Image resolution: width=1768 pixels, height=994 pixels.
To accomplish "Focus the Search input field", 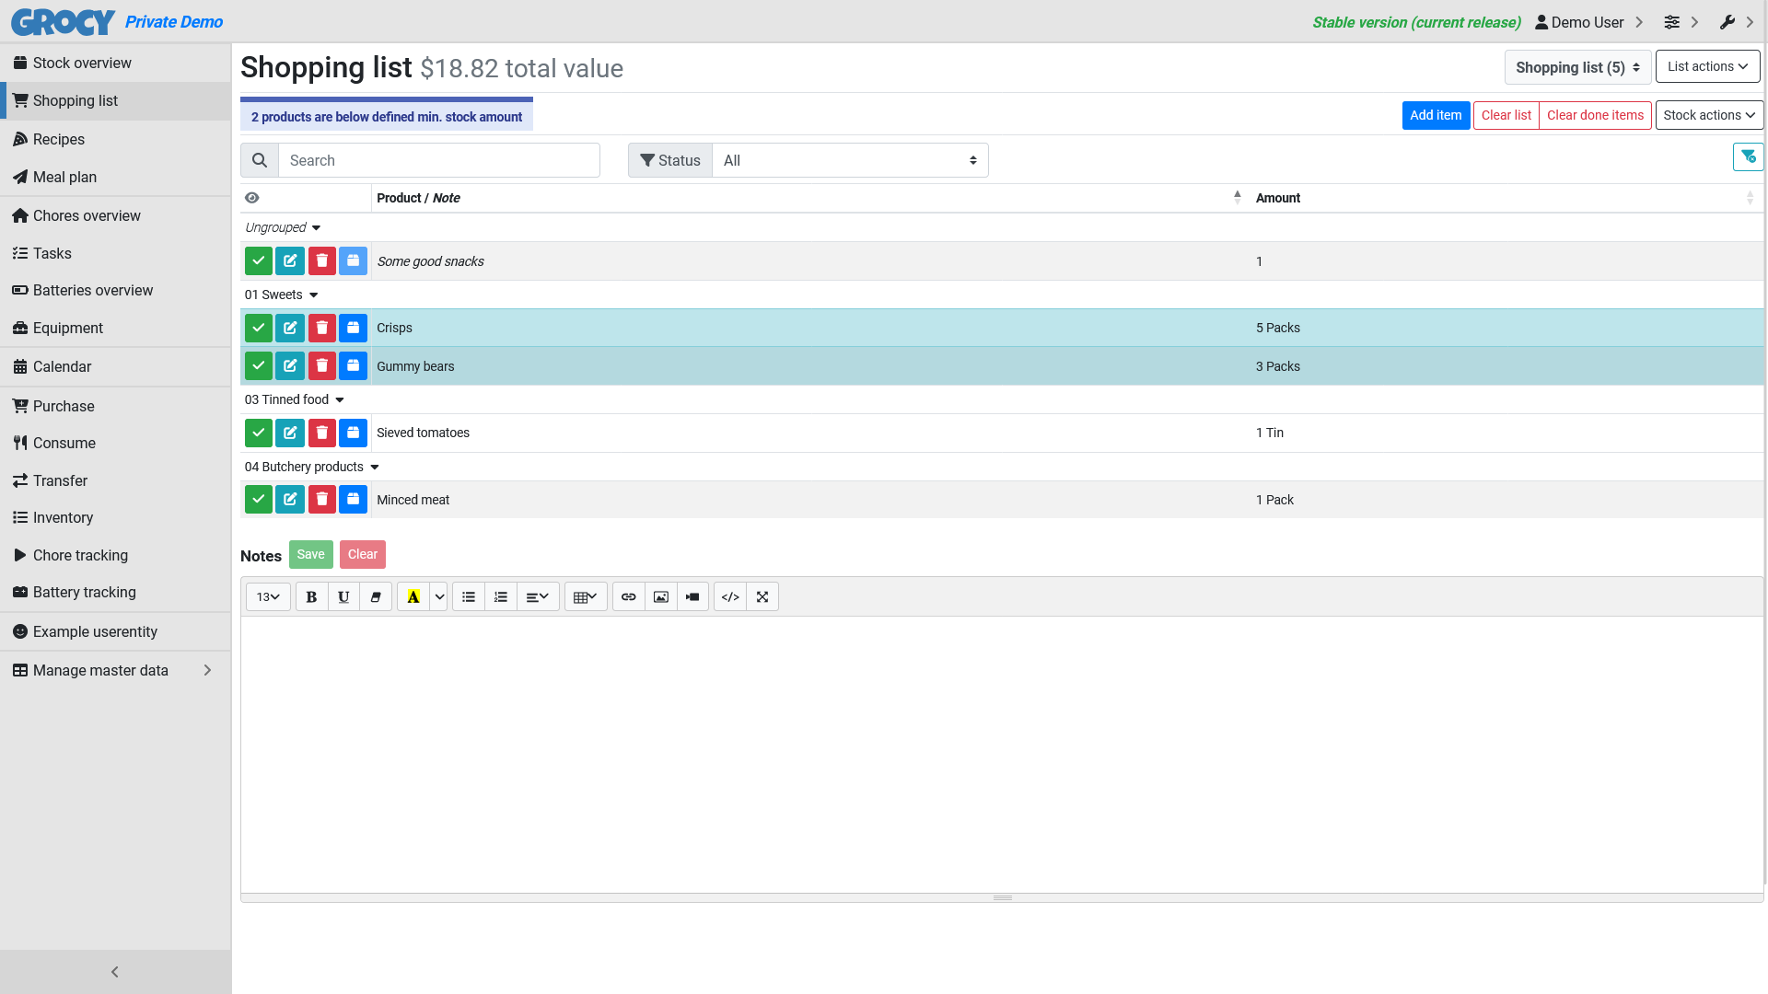I will coord(439,161).
